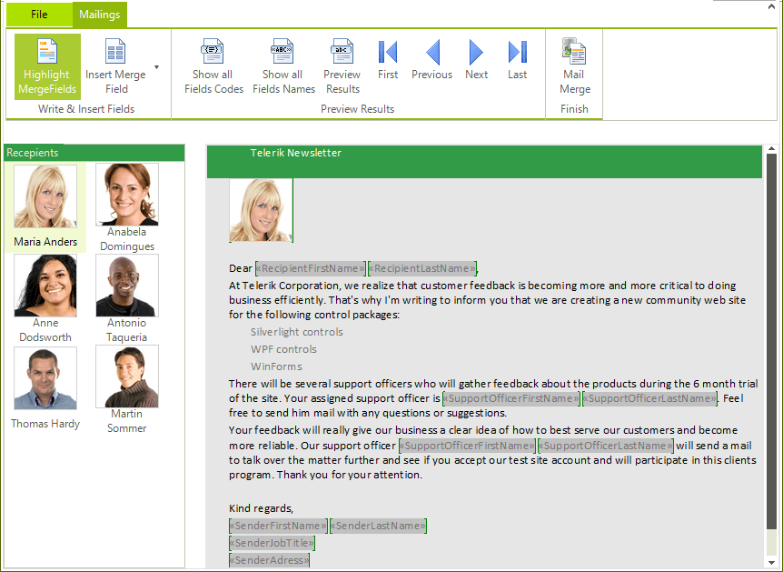Click the «RecipientFirstName» merge field

click(x=311, y=268)
